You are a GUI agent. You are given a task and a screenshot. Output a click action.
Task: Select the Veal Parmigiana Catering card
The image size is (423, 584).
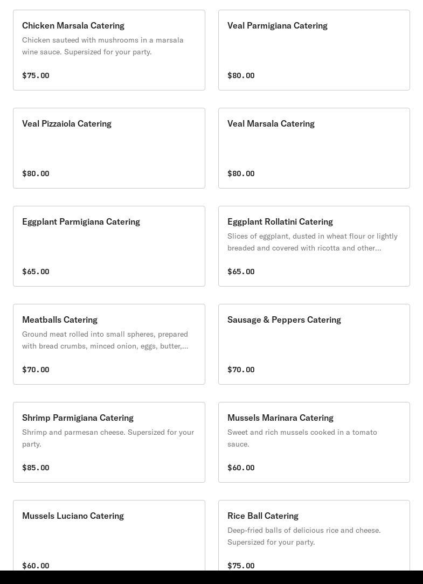[314, 50]
